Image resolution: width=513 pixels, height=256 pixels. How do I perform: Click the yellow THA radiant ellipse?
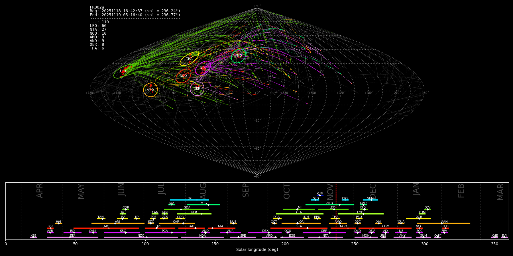(x=189, y=59)
